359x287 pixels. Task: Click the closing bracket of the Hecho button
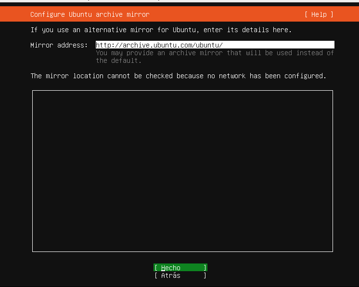pos(205,268)
